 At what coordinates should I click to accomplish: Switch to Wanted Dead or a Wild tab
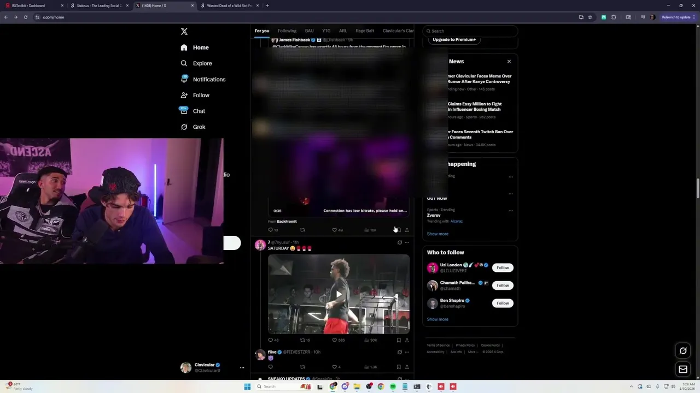click(x=230, y=5)
